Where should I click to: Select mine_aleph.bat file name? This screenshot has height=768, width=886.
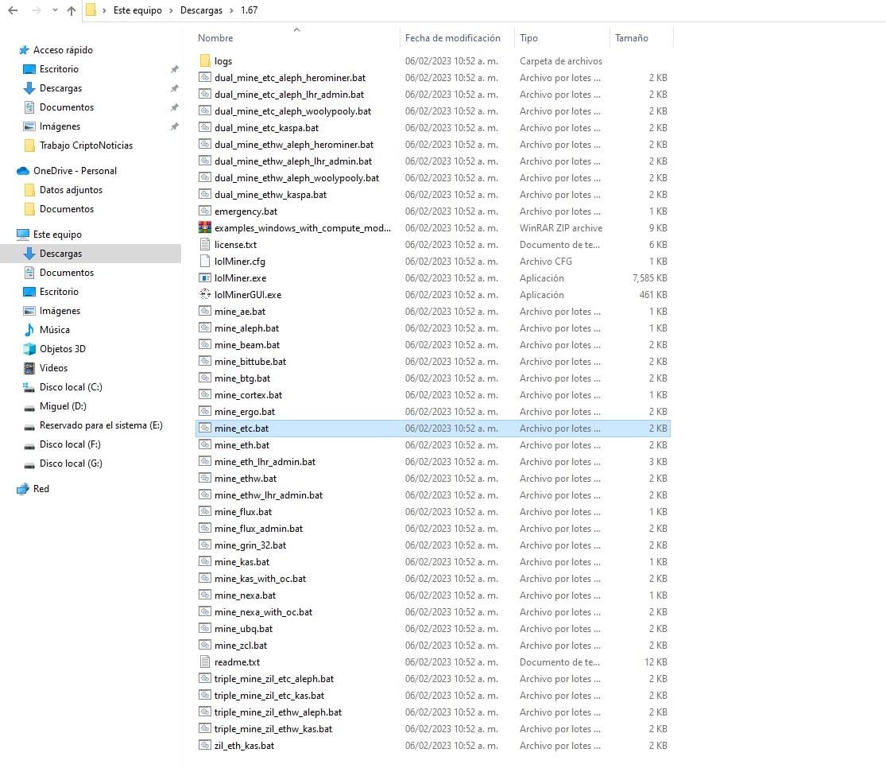click(246, 328)
